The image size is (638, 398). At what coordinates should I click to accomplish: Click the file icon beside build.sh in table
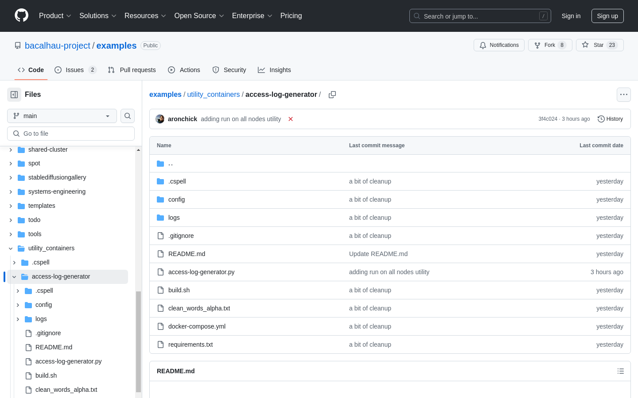pyautogui.click(x=160, y=290)
